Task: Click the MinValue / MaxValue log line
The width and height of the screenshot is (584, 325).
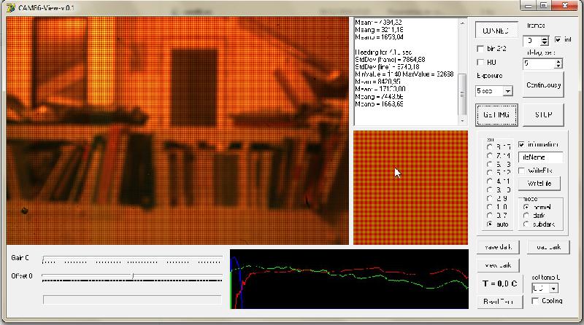Action: 404,74
